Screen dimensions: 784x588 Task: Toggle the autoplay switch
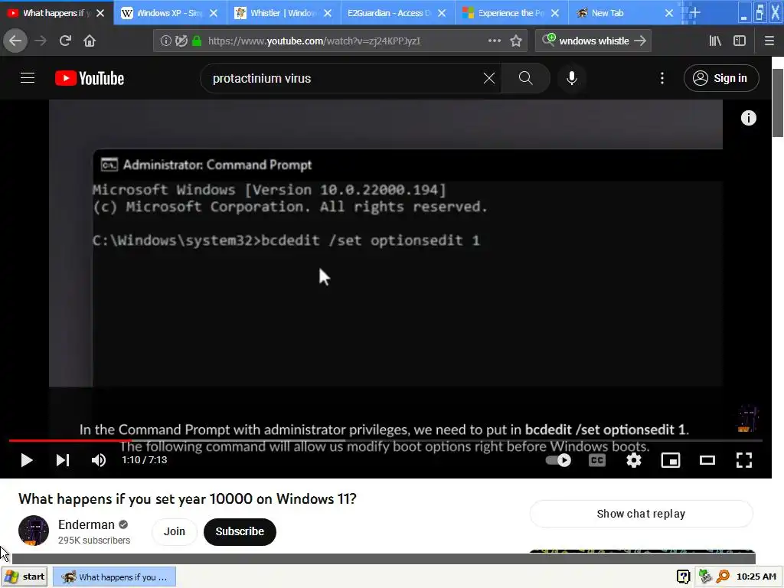point(558,460)
